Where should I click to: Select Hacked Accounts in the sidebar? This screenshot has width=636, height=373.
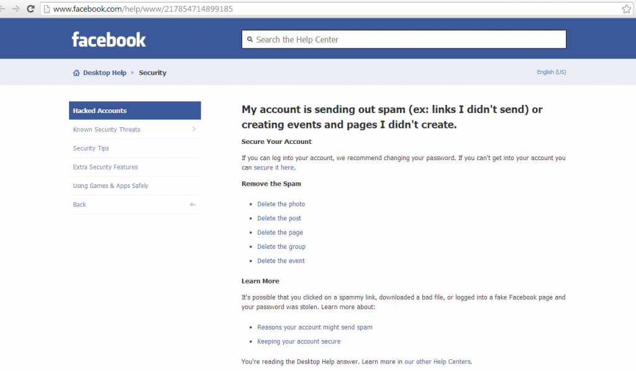(99, 110)
